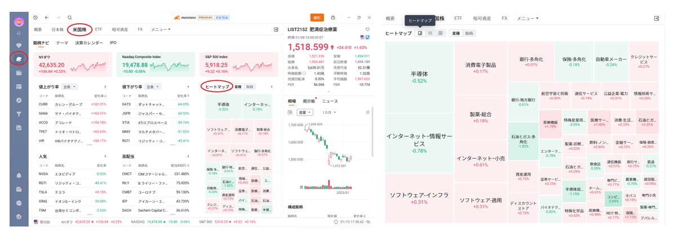Open the 日足 chart interval dropdown

pos(305,112)
